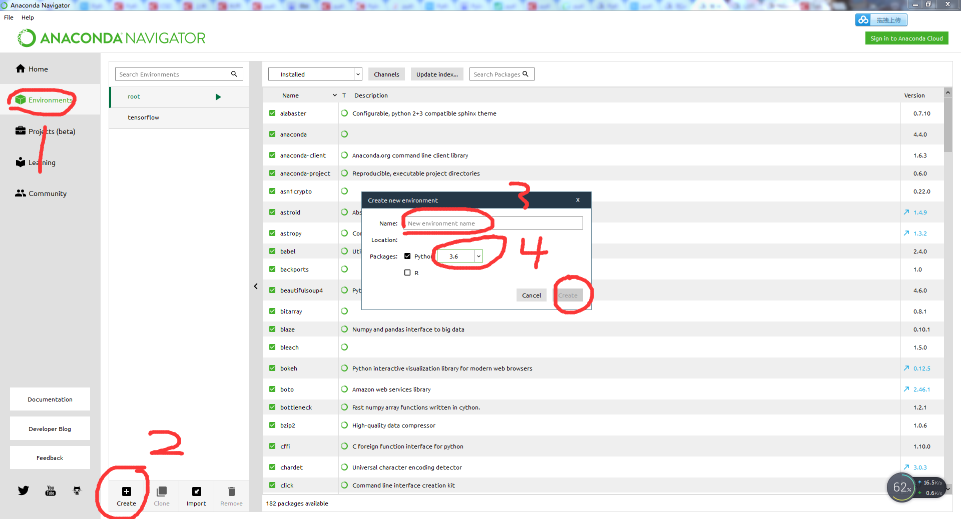Click the column labeled T in header

click(x=344, y=95)
